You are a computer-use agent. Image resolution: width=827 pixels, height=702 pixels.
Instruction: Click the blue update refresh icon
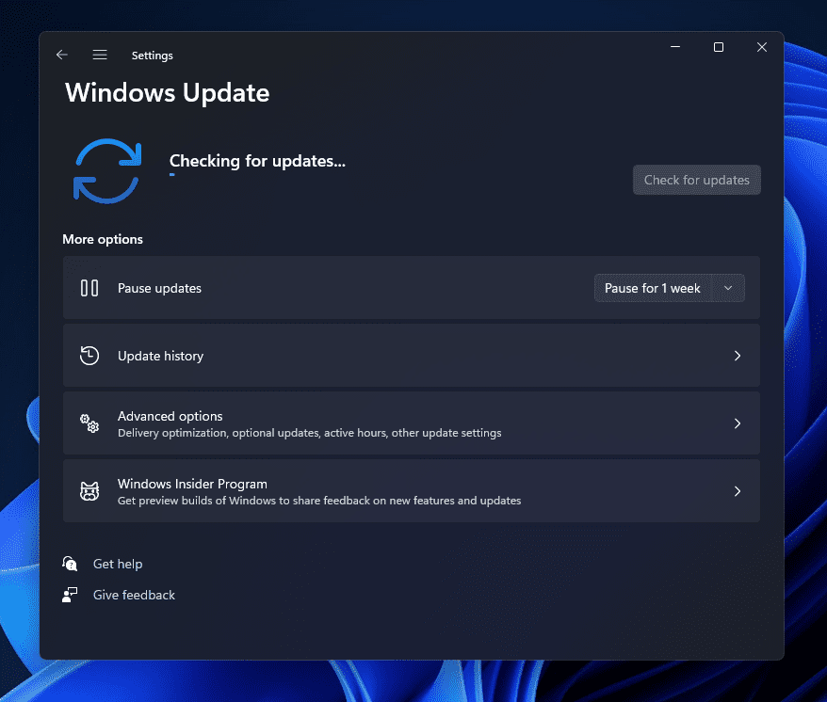106,171
